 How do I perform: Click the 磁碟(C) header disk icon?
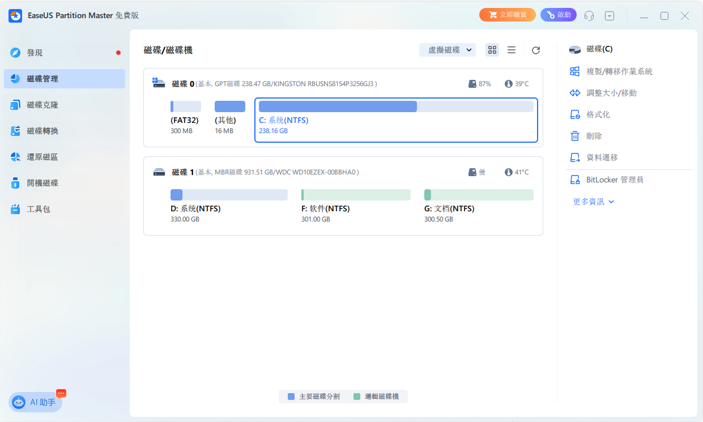[x=575, y=50]
